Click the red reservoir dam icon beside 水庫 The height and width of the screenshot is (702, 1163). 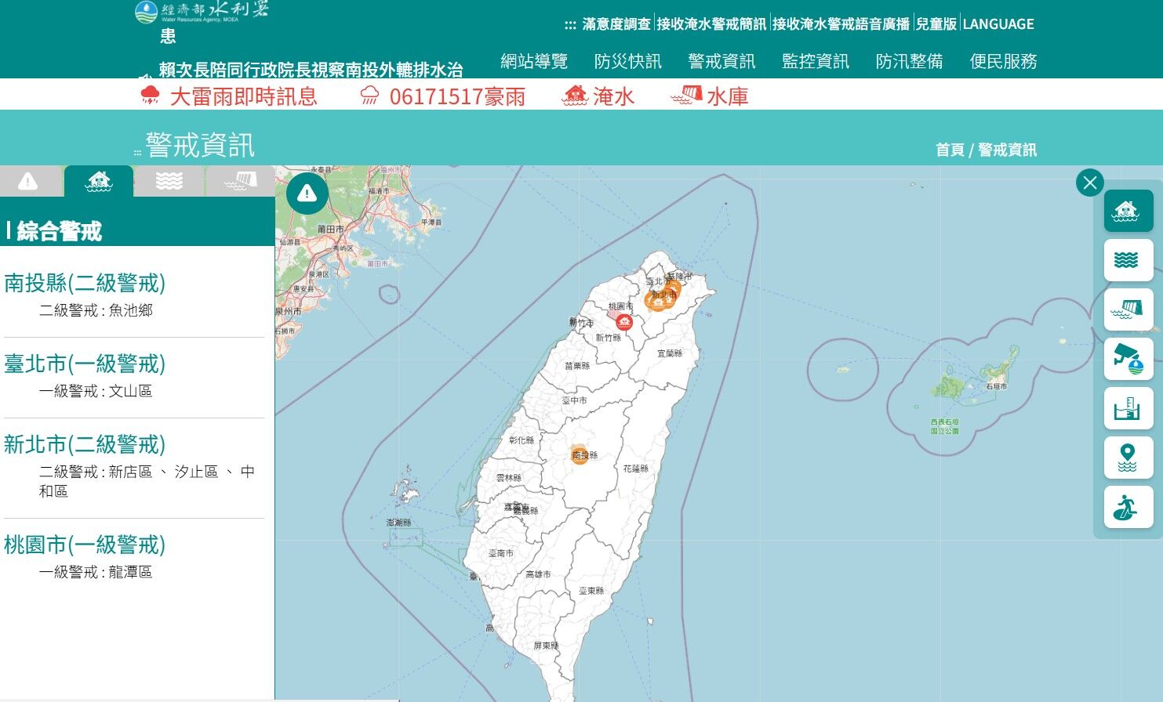coord(686,96)
